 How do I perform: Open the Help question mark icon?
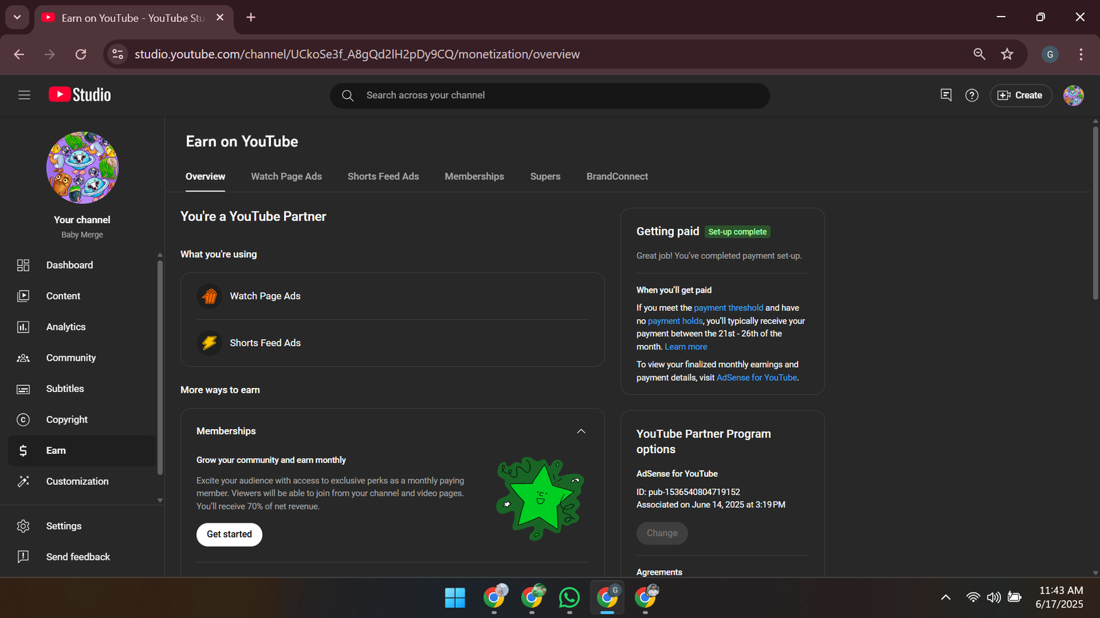tap(971, 95)
